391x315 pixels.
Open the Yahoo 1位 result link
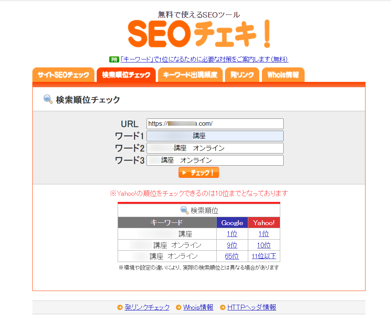(x=264, y=234)
